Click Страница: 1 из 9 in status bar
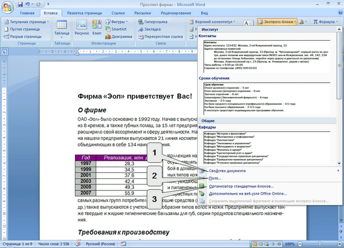The height and width of the screenshot is (248, 344). click(x=17, y=244)
